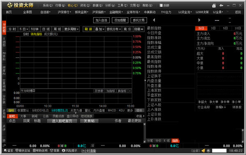Click the home icon in title bar
Viewport: 246px width, 155px height.
point(214,6)
